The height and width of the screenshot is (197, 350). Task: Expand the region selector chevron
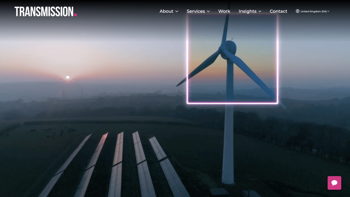pos(328,11)
